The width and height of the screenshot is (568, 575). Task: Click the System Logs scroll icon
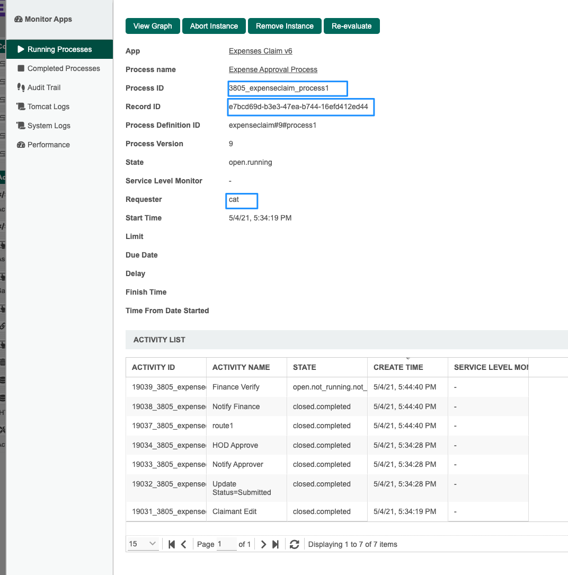(21, 126)
